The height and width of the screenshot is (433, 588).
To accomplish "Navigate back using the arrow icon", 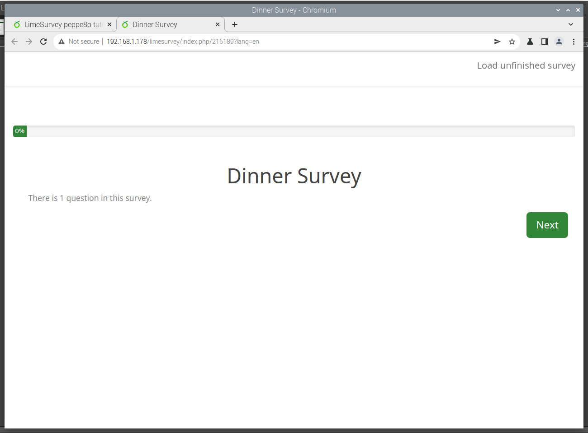I will click(x=14, y=41).
